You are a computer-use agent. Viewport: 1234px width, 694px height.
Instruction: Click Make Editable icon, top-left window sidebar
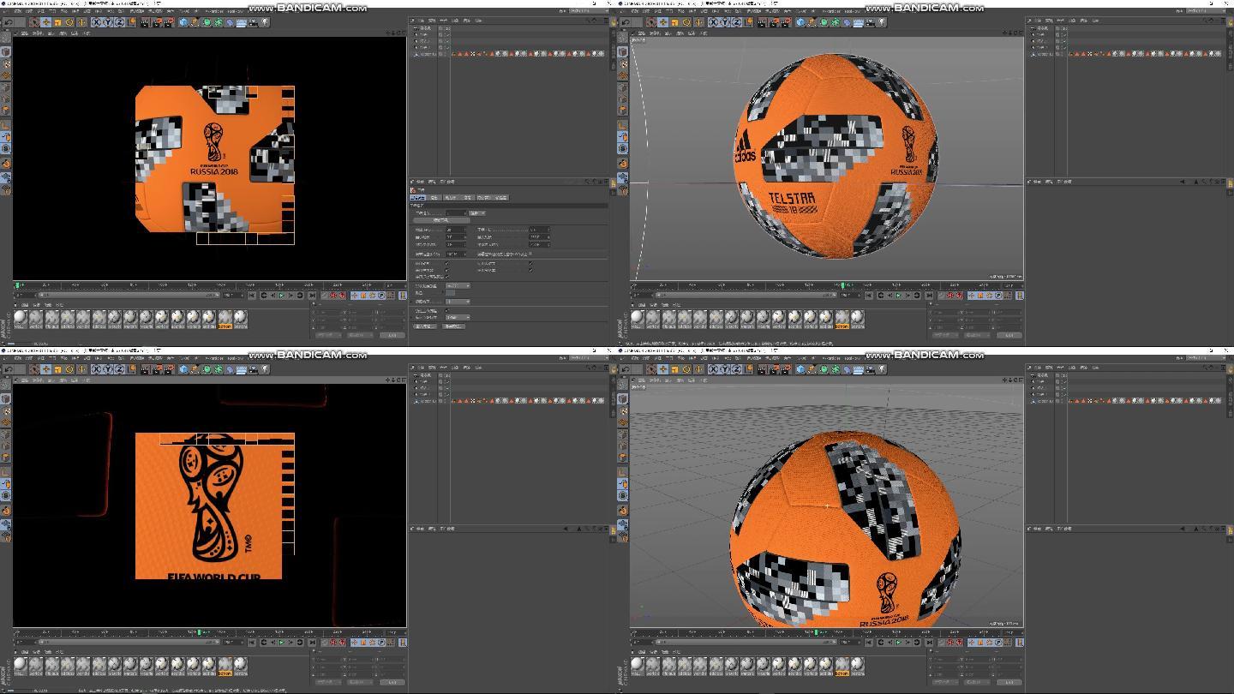(x=6, y=37)
